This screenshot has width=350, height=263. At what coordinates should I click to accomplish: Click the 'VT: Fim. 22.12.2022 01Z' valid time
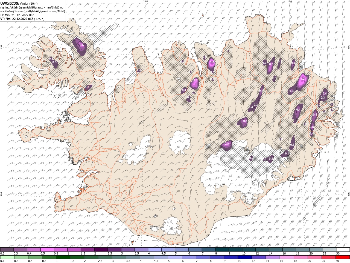pos(17,19)
